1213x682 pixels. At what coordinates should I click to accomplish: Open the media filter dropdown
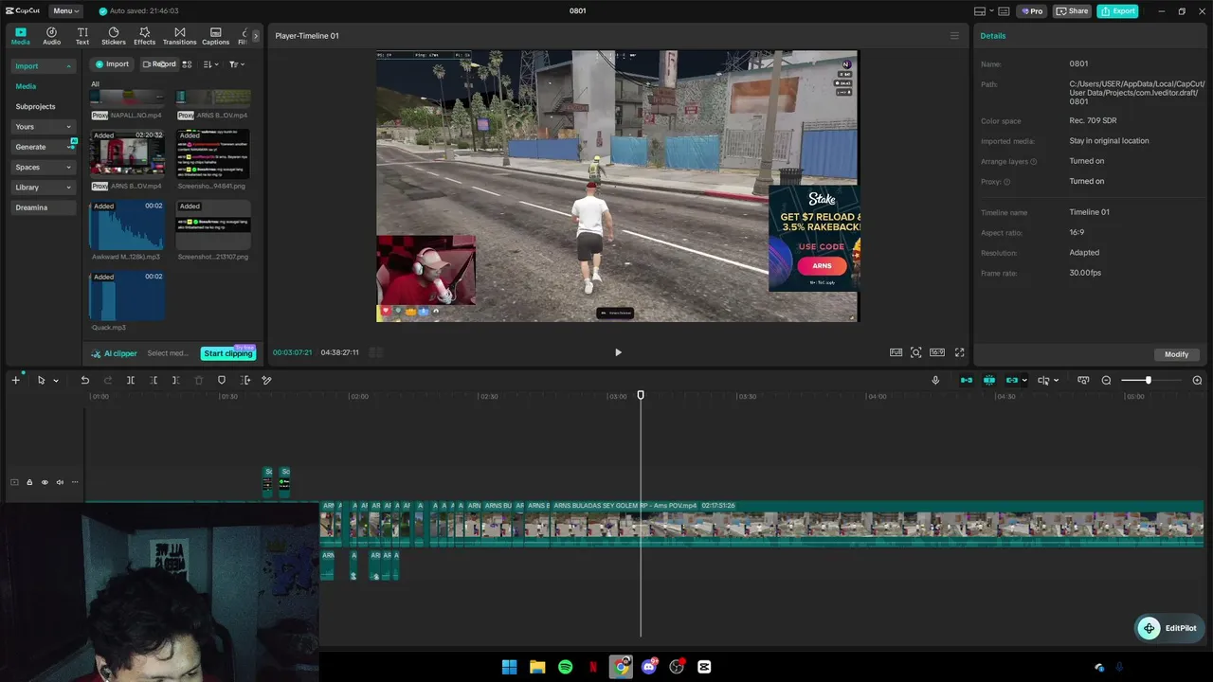tap(236, 64)
